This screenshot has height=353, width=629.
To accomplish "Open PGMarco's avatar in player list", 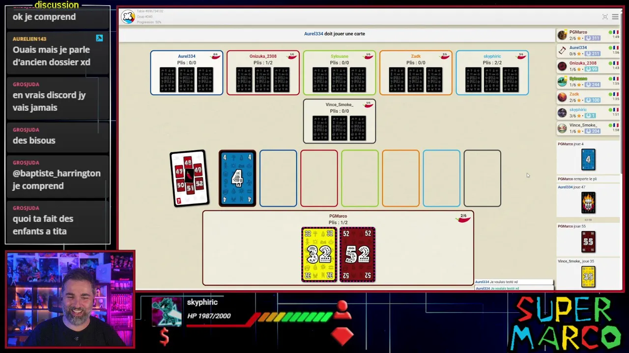I will point(562,35).
